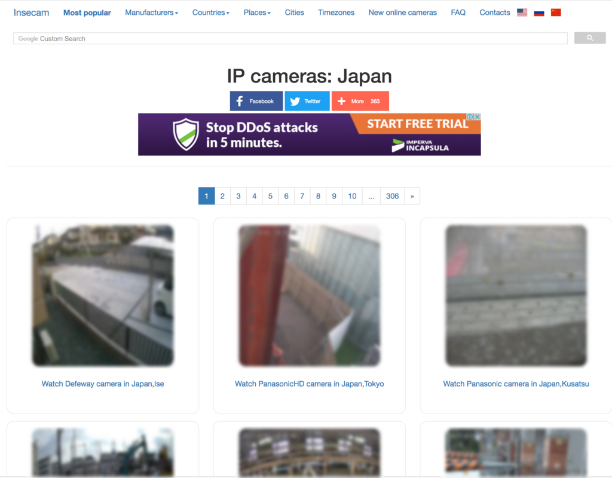Click Watch PanasonicHD camera in Japan,Tokyo link
Screen dimensions: 612x478
click(x=310, y=384)
